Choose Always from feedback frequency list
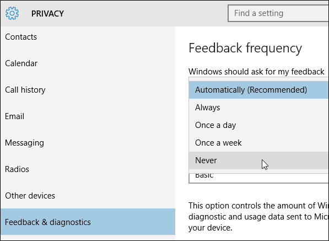 point(258,108)
